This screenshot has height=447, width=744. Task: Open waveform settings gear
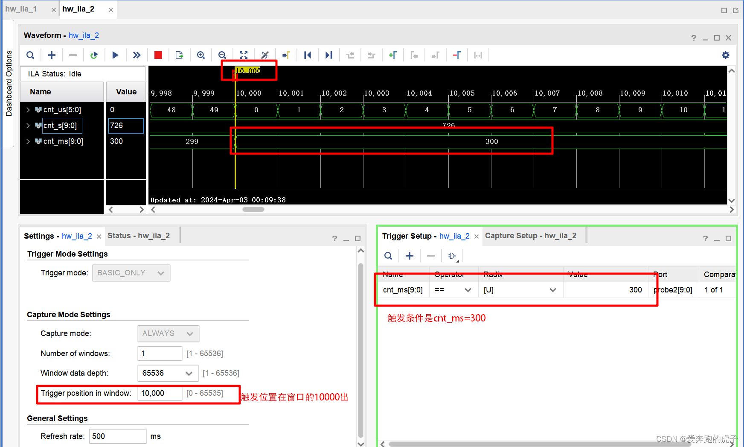tap(726, 55)
